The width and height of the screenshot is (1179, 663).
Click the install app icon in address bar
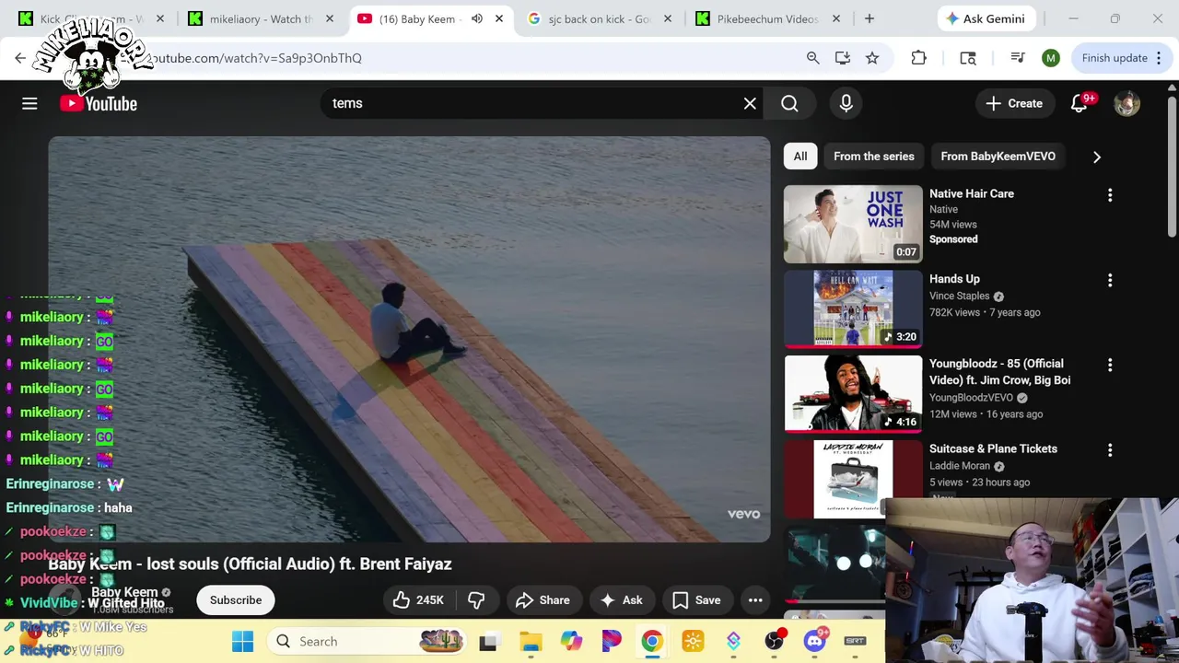tap(842, 58)
